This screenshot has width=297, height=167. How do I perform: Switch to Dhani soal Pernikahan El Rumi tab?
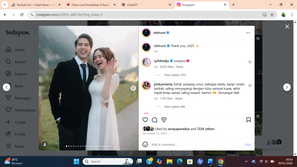(x=91, y=5)
